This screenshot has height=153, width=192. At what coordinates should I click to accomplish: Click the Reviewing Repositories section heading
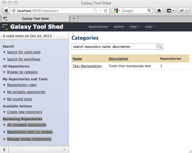22,119
